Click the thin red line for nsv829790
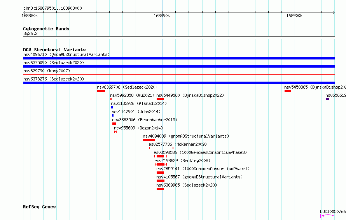 pos(179,75)
